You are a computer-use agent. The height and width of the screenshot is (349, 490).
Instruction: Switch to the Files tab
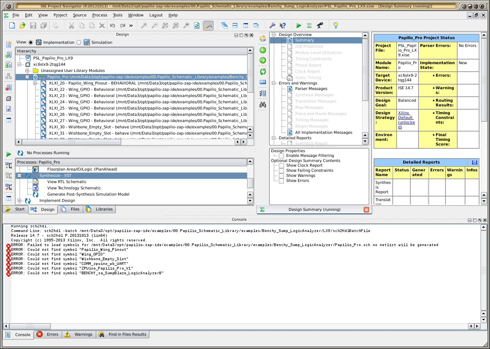coord(71,209)
